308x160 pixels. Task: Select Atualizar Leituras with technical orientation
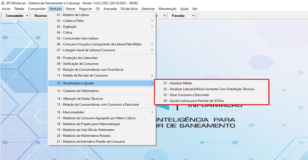pyautogui.click(x=209, y=89)
